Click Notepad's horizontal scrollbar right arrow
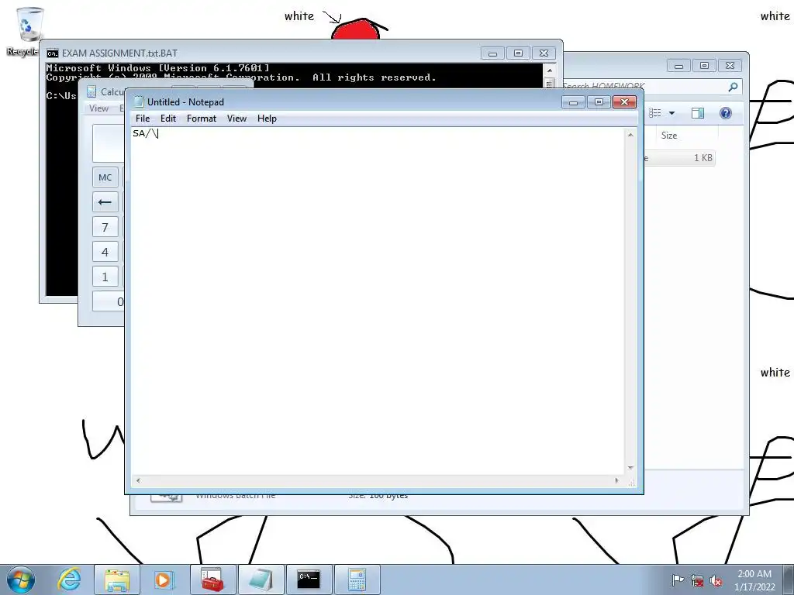 click(x=616, y=480)
